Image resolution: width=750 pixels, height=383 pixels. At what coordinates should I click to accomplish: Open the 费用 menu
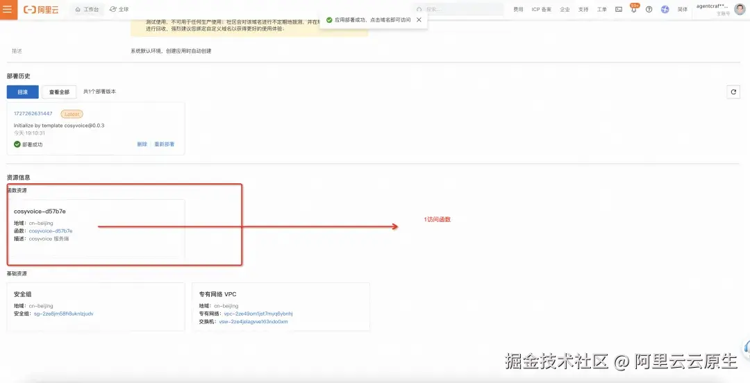point(518,10)
